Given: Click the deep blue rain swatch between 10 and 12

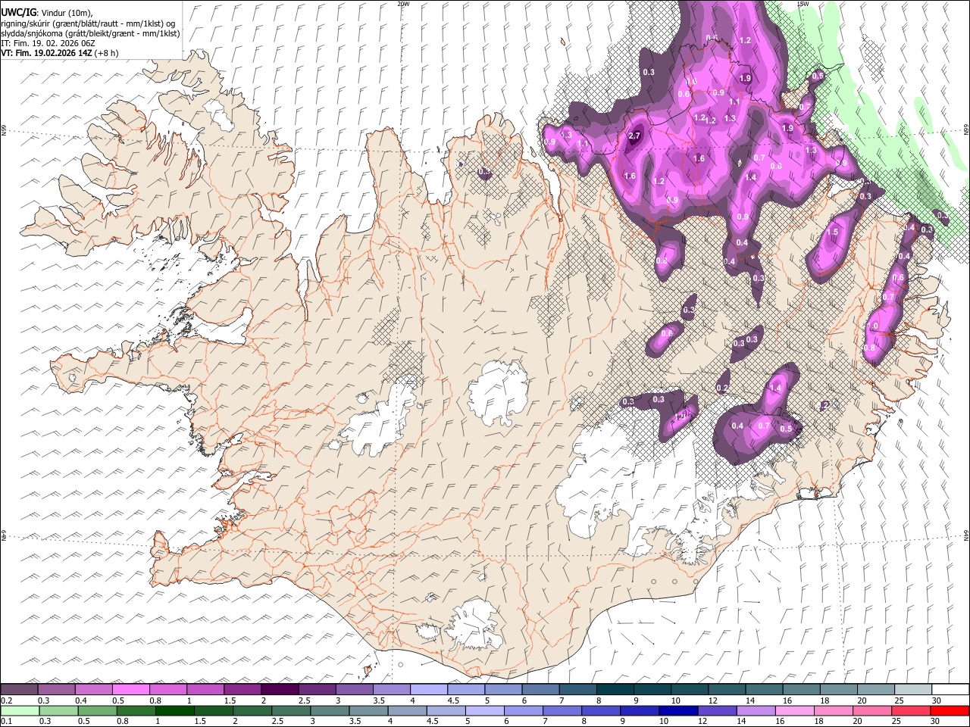Looking at the screenshot, I should 681,710.
